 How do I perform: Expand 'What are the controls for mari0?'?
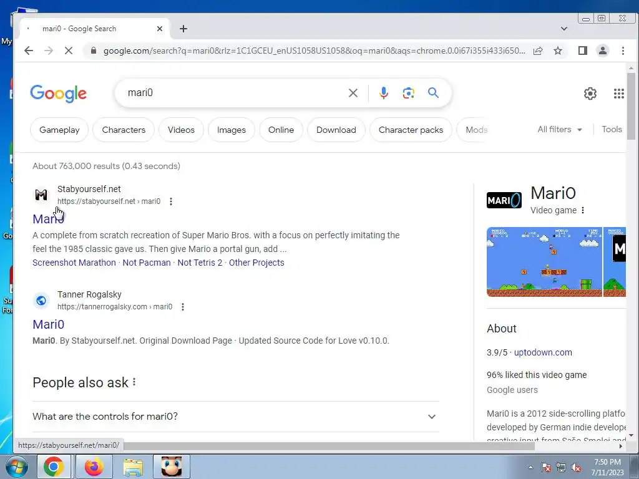pyautogui.click(x=235, y=416)
